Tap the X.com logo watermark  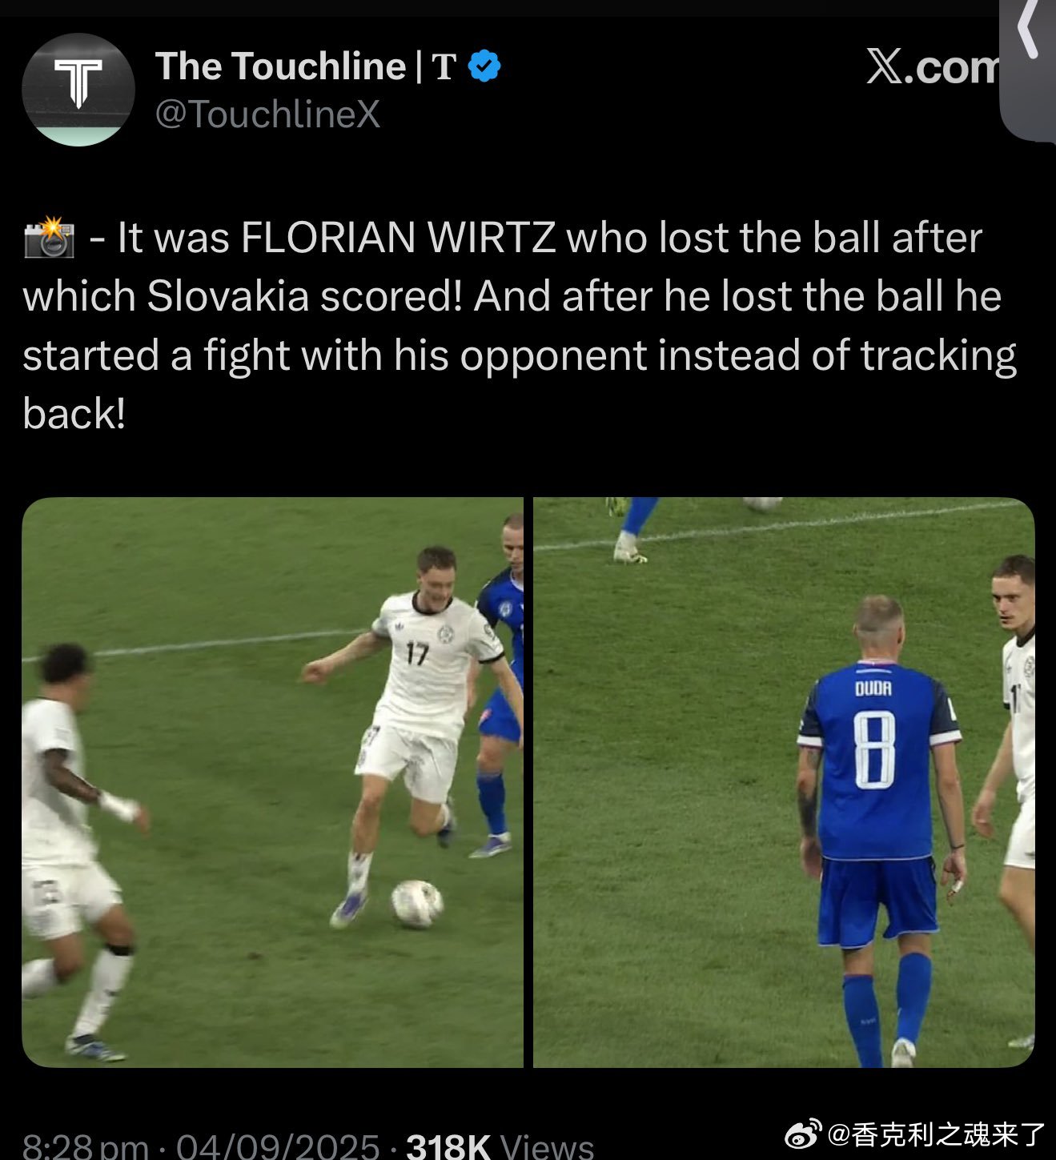click(933, 66)
